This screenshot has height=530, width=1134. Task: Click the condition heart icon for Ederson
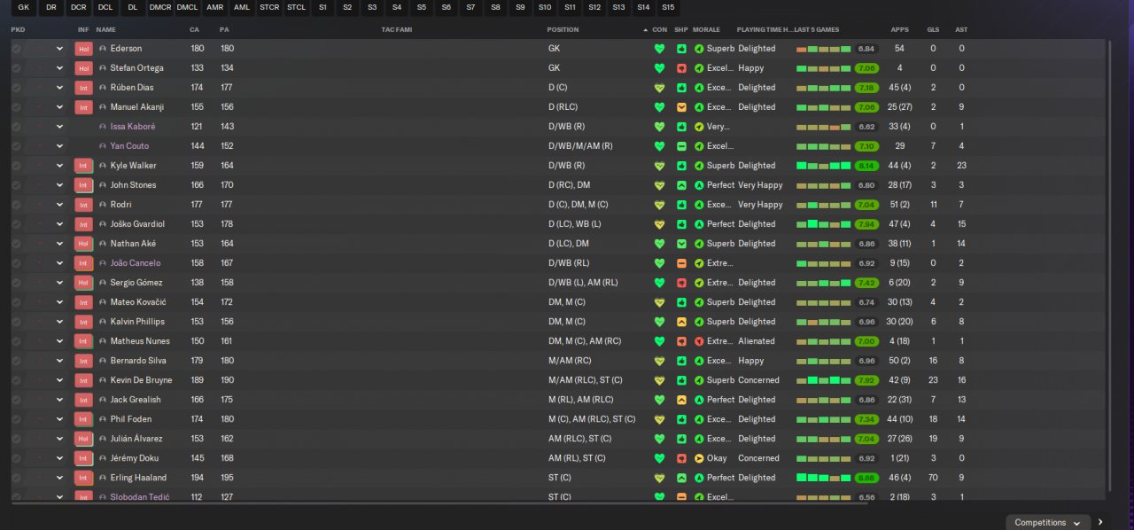(x=659, y=49)
